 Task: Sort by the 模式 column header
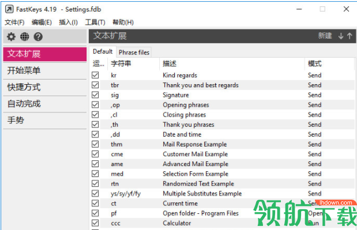point(329,64)
